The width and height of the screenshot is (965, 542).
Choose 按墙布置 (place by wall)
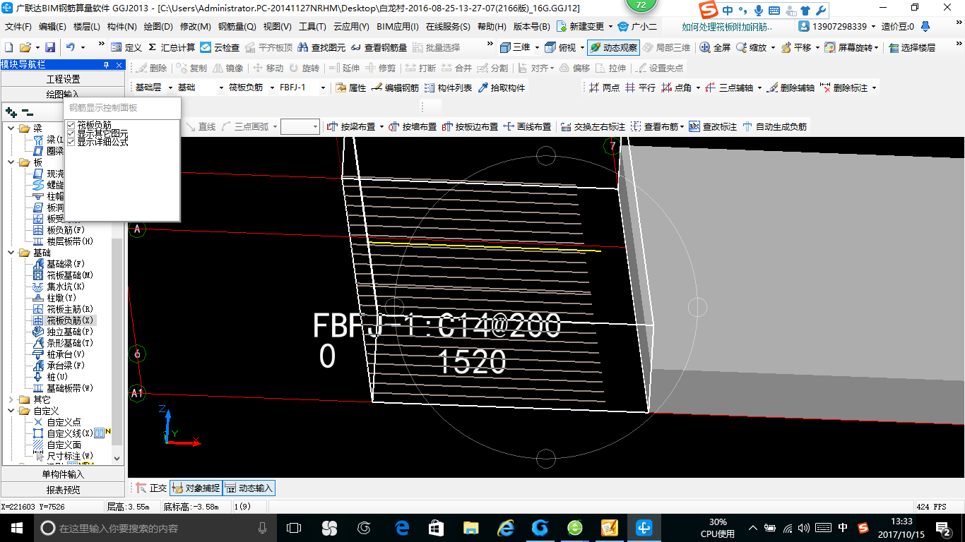point(413,127)
